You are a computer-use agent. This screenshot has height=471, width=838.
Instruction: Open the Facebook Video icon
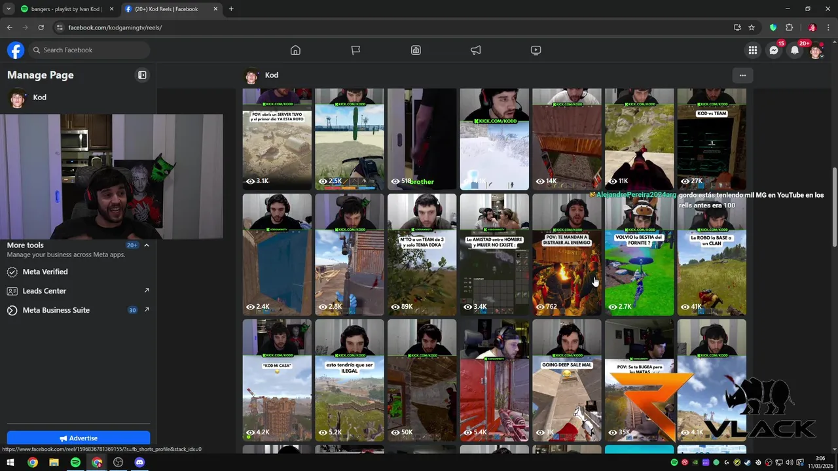pos(536,50)
